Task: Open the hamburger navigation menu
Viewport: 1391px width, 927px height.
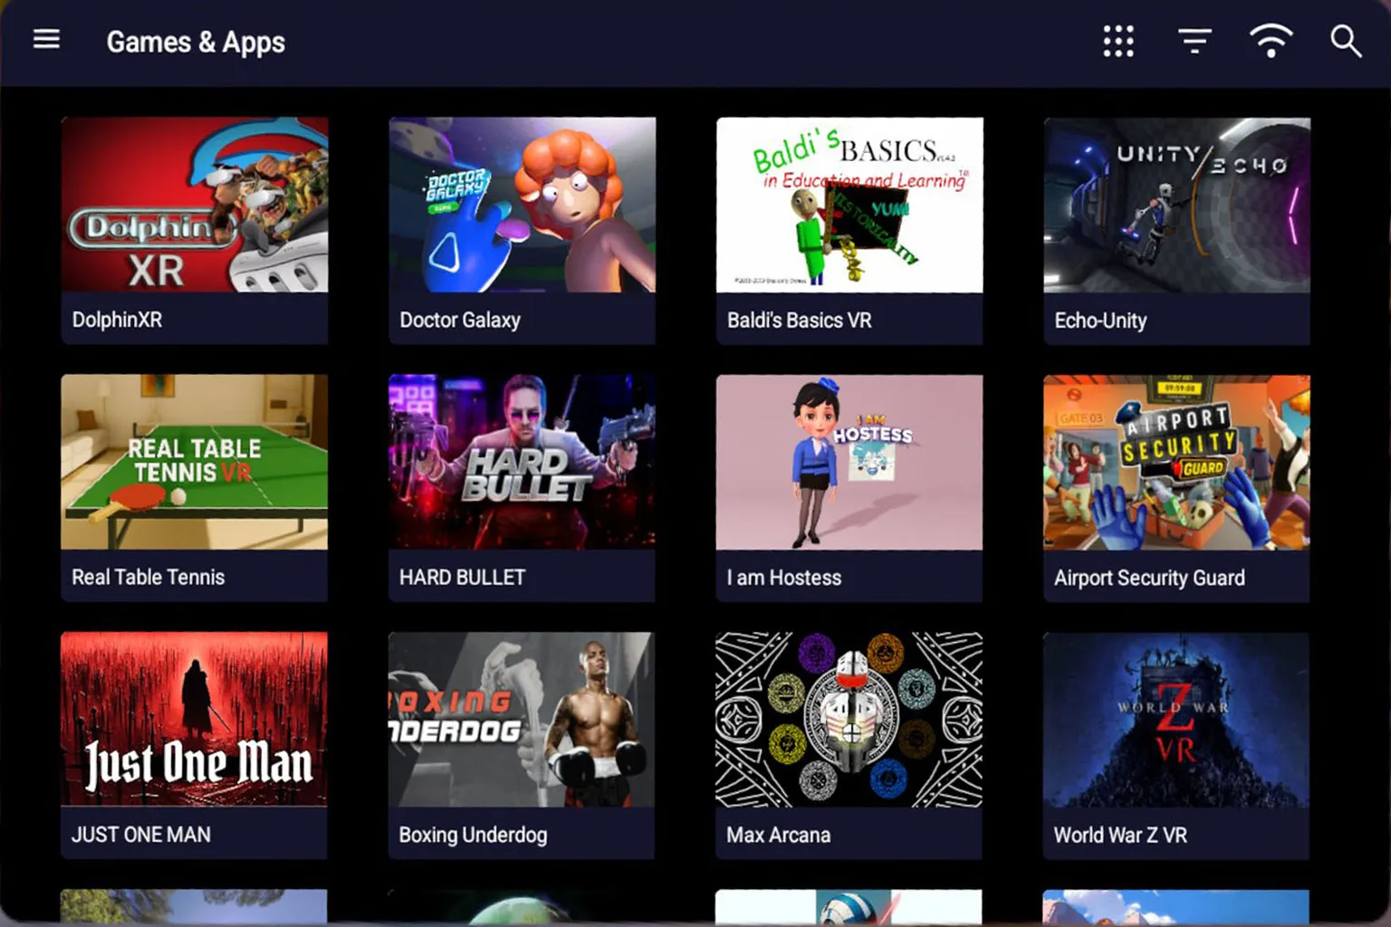Action: (x=46, y=39)
